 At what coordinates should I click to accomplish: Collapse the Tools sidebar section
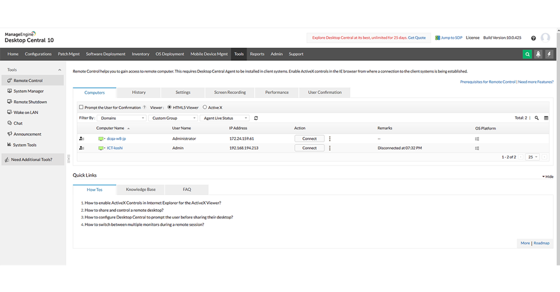[x=60, y=70]
